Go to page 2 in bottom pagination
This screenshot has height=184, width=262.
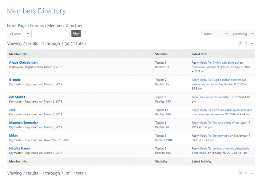246,173
